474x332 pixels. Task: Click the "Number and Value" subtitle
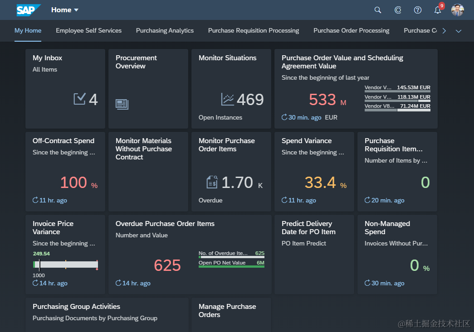tap(142, 235)
